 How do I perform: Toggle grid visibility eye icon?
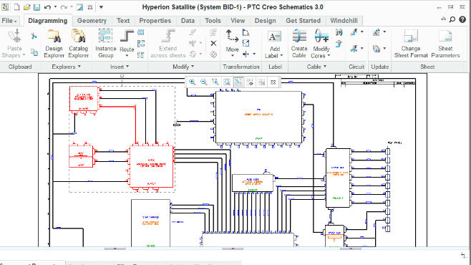pyautogui.click(x=250, y=82)
